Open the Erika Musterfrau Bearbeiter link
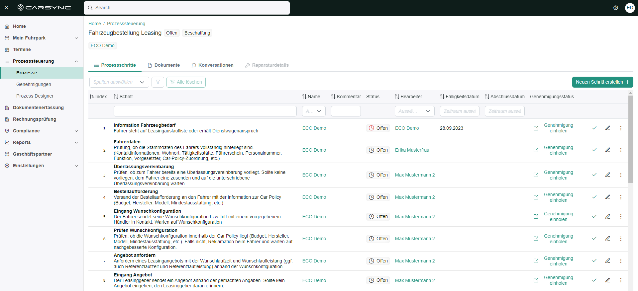This screenshot has width=638, height=291. click(x=412, y=150)
